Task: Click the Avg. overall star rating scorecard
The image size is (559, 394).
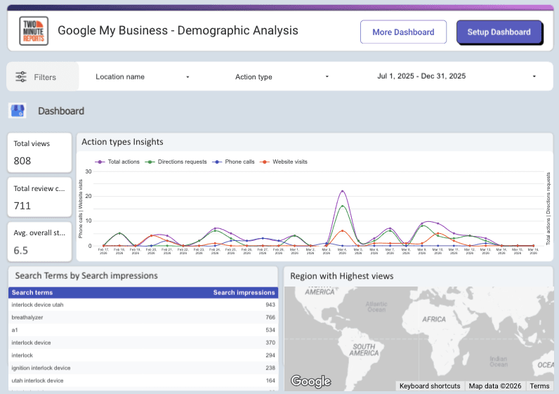Action: (x=39, y=242)
